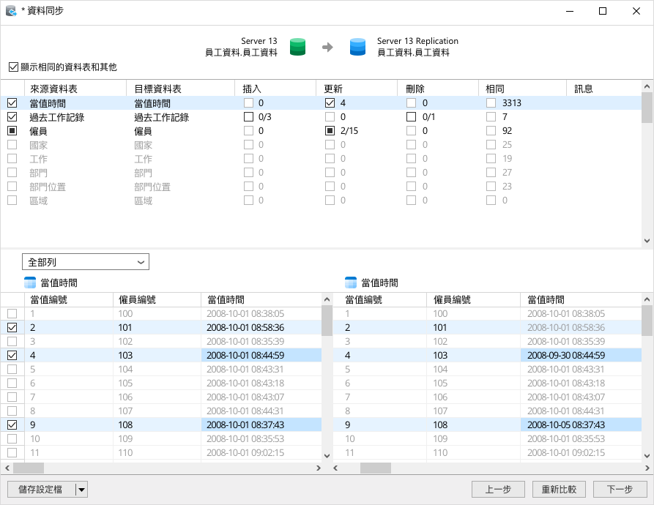This screenshot has height=505, width=654.
Task: Select source cell 2008-10-01 08:37:43
Action: coord(261,424)
